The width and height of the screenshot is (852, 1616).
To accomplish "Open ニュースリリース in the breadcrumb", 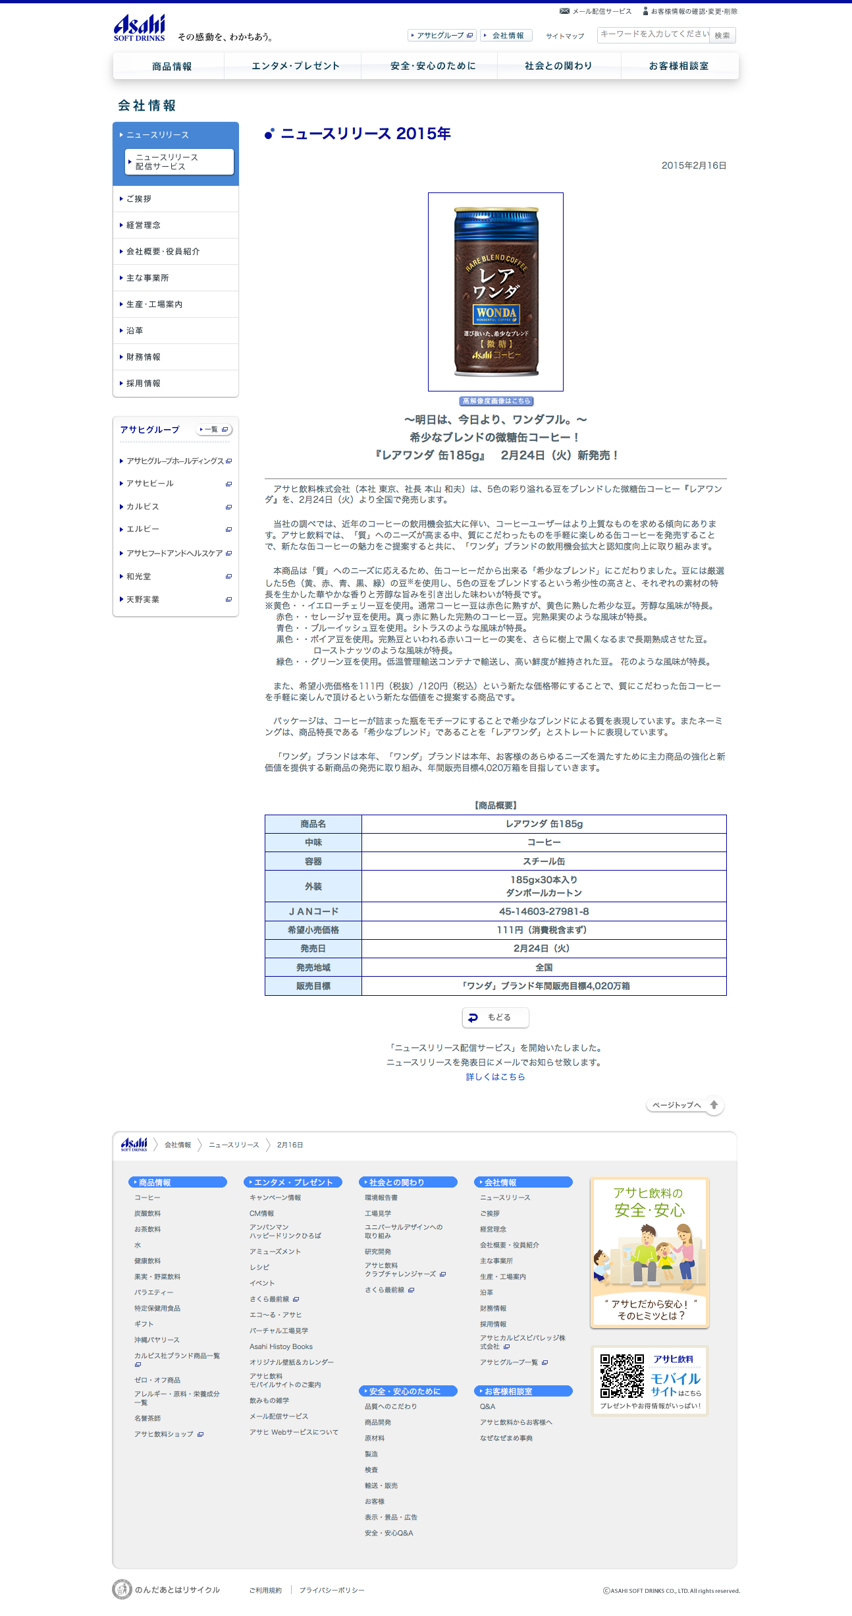I will (x=234, y=1145).
